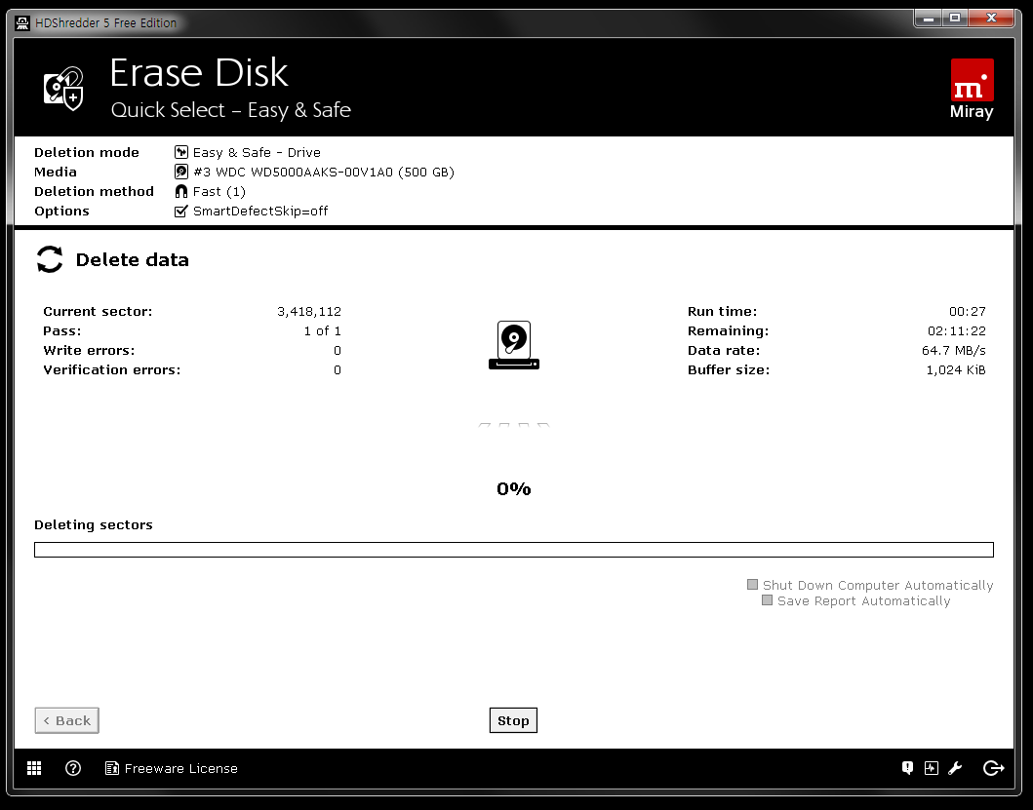Open the Freeware License document icon
The width and height of the screenshot is (1033, 810).
pyautogui.click(x=112, y=768)
